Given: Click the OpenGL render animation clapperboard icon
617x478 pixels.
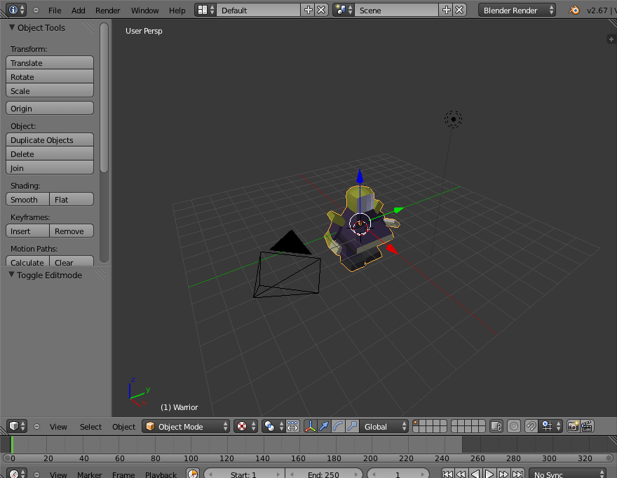Looking at the screenshot, I should click(588, 426).
